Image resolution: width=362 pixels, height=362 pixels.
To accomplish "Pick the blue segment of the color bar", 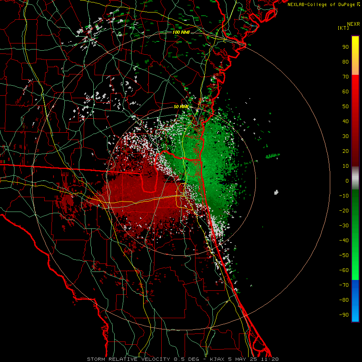I will coord(355,300).
